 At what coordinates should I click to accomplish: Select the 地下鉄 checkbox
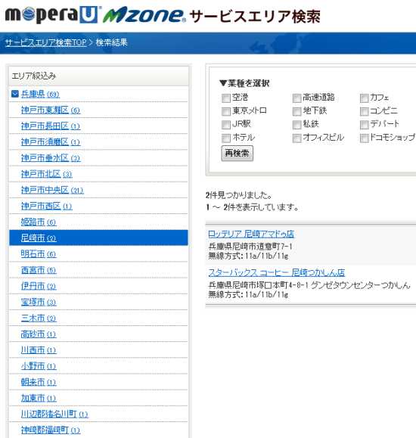coord(296,111)
